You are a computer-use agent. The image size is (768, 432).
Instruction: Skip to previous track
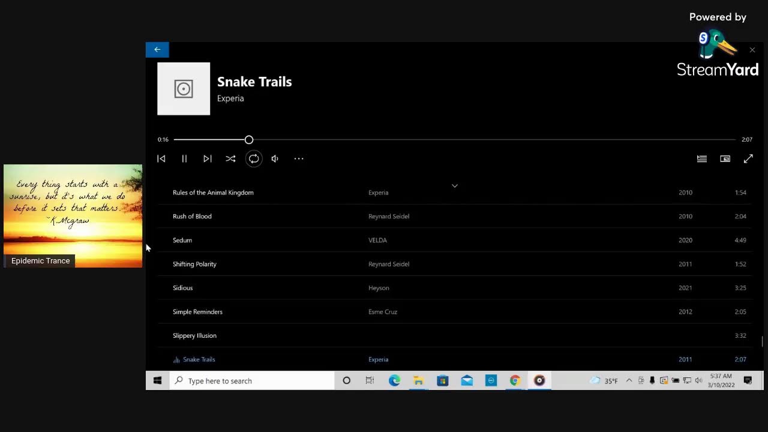pyautogui.click(x=161, y=159)
